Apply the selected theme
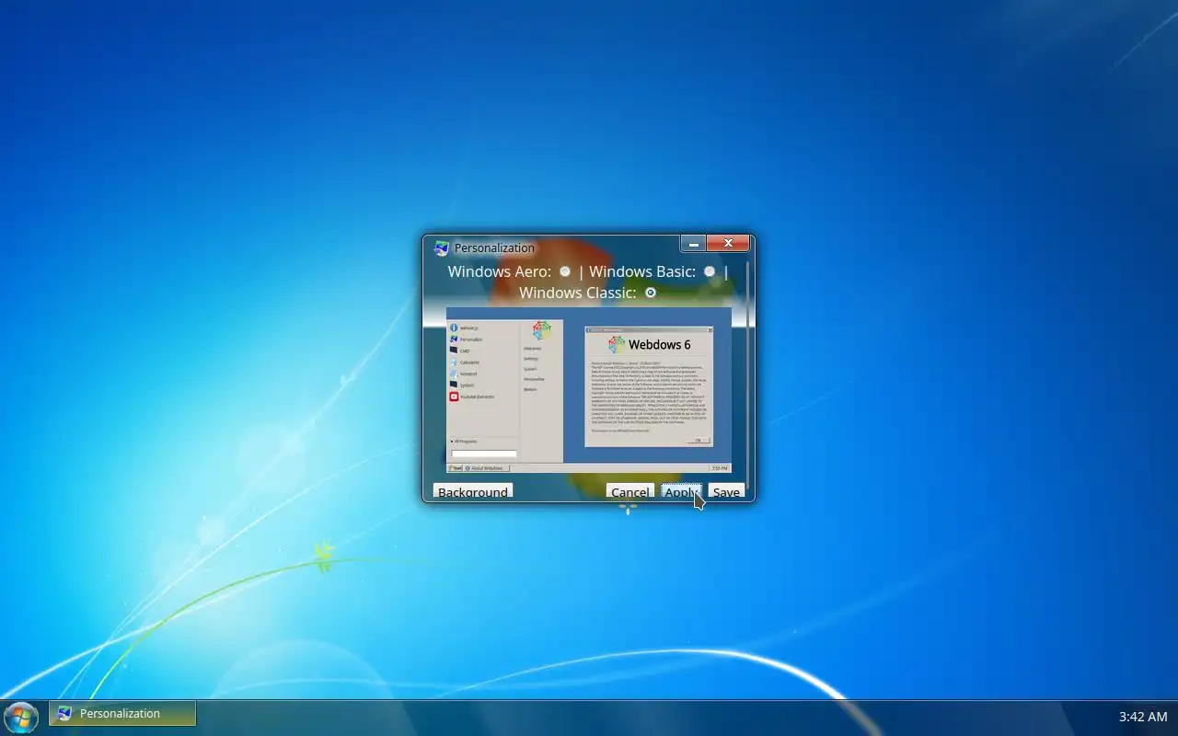The image size is (1178, 736). coord(682,492)
